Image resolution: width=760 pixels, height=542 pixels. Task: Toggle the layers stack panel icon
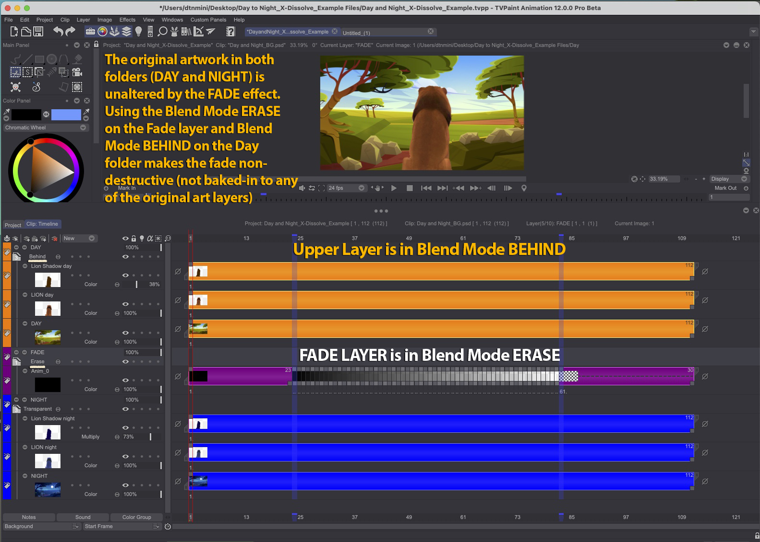126,32
